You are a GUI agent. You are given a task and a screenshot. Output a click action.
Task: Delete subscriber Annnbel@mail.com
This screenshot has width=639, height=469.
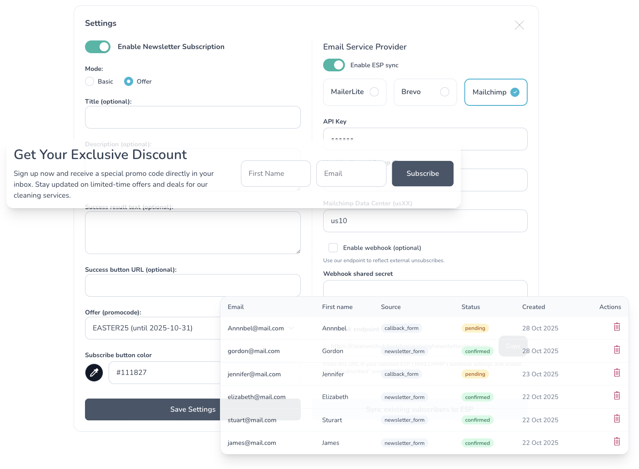pyautogui.click(x=617, y=327)
